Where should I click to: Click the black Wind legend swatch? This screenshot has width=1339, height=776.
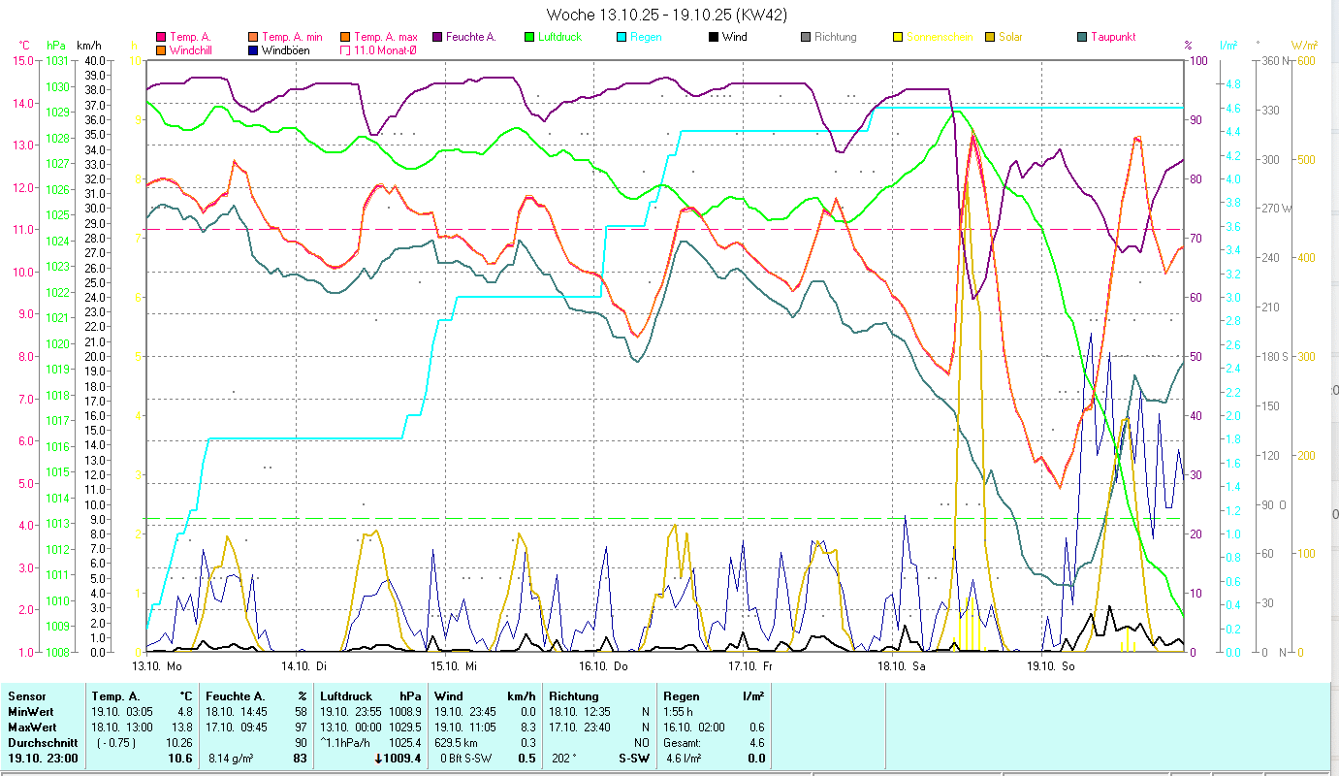click(714, 37)
